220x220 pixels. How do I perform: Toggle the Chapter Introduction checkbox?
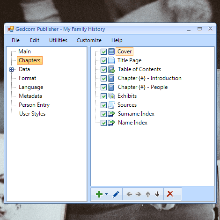pos(103,78)
